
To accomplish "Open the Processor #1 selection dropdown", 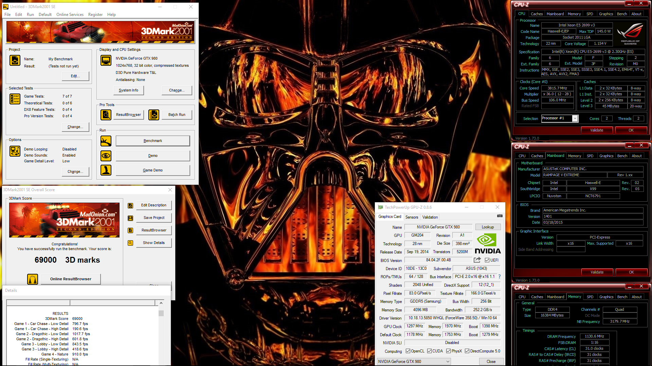I will [x=559, y=118].
